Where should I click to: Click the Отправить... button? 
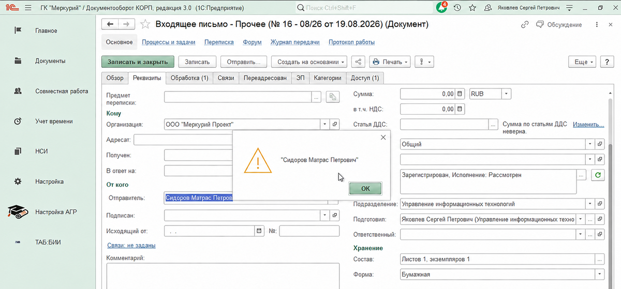pyautogui.click(x=243, y=62)
